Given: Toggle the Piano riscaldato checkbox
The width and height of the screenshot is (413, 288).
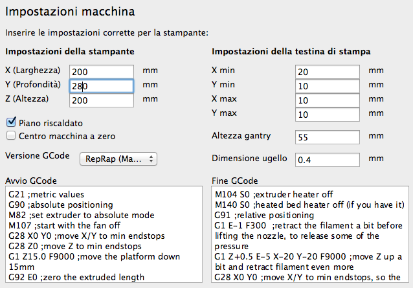Looking at the screenshot, I should coord(11,122).
